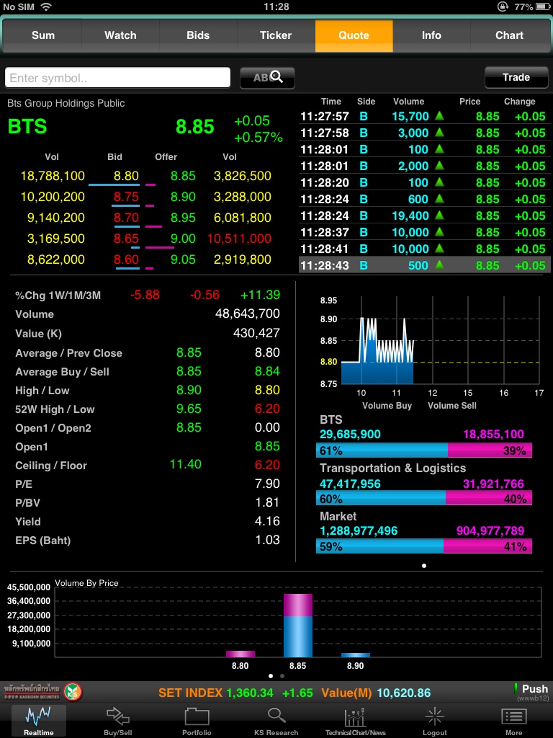
Task: Tap the 19,400 volume trade
Action: pos(410,215)
